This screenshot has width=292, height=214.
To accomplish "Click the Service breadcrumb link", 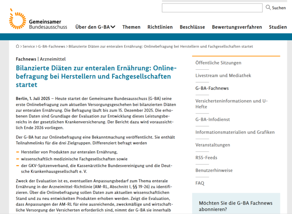I will 29,46.
